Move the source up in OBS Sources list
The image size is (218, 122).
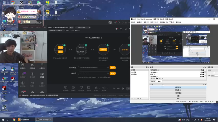[160, 78]
